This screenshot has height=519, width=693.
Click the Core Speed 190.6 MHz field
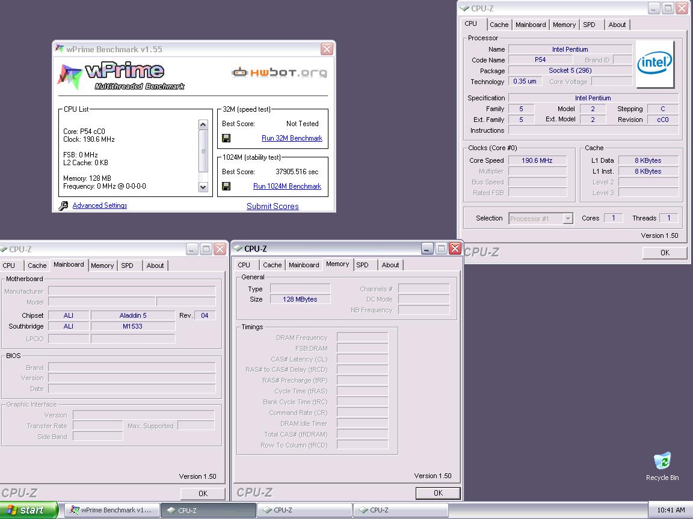point(537,160)
